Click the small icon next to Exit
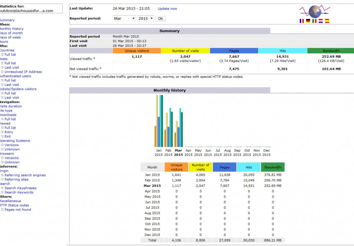The height and width of the screenshot is (246, 354). coord(2,136)
